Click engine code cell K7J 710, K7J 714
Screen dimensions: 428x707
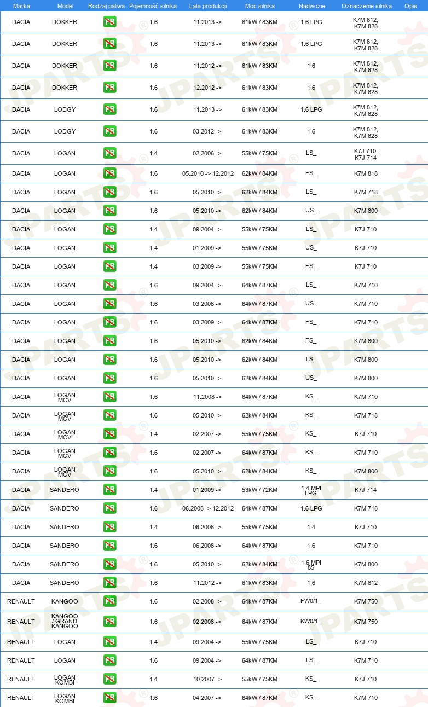point(366,154)
